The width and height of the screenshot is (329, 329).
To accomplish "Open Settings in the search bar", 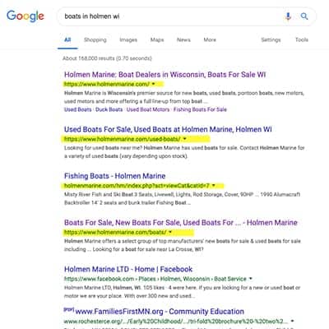I will coord(271,39).
